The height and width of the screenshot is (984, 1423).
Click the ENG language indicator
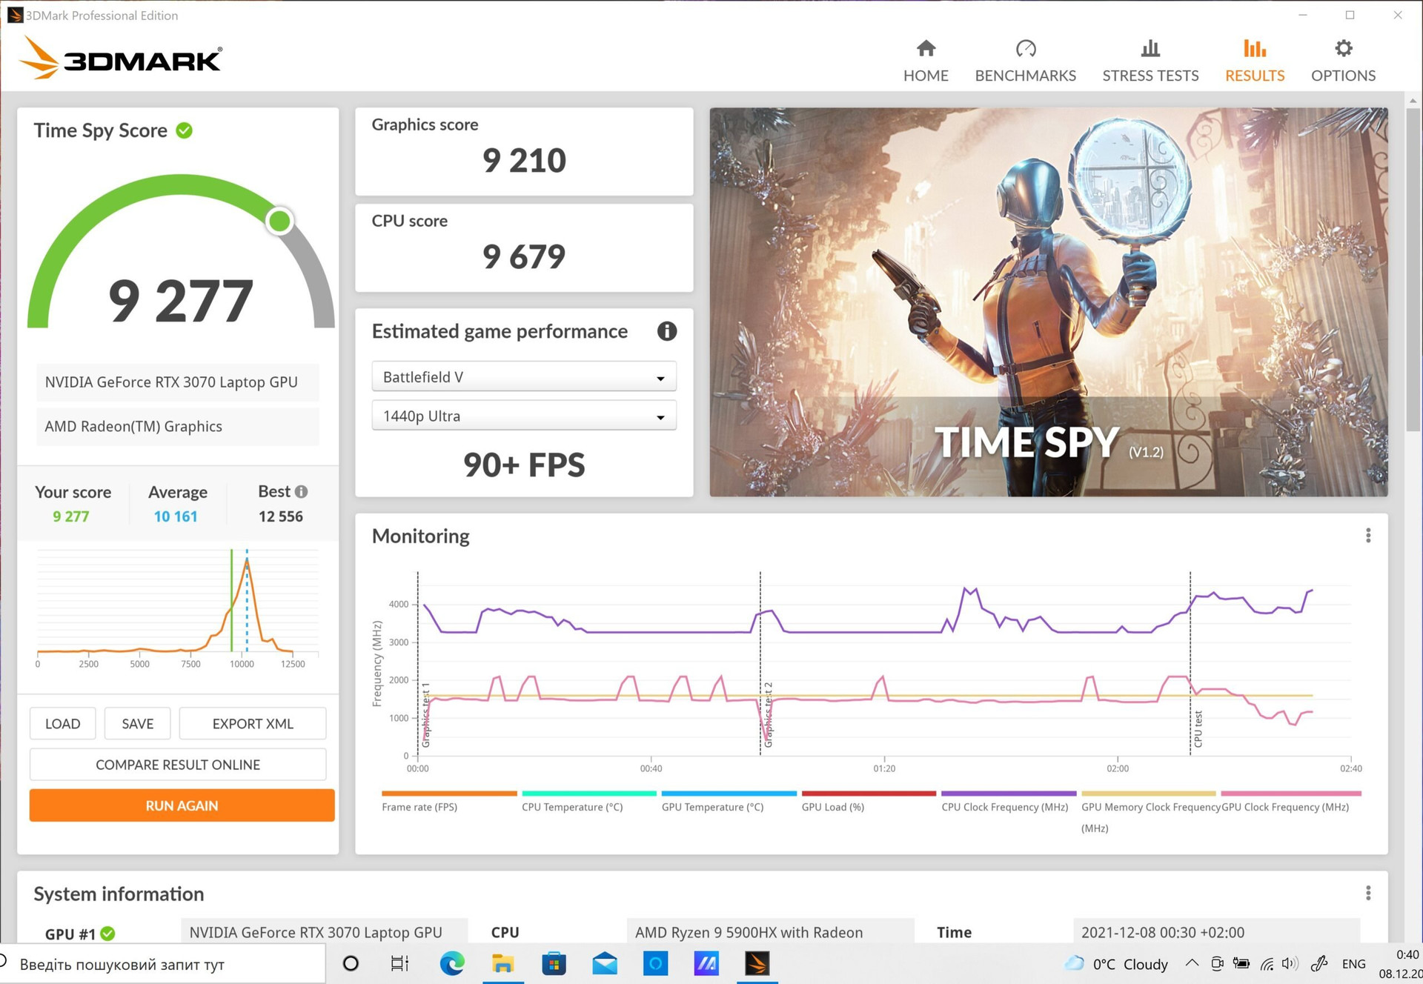[x=1354, y=964]
